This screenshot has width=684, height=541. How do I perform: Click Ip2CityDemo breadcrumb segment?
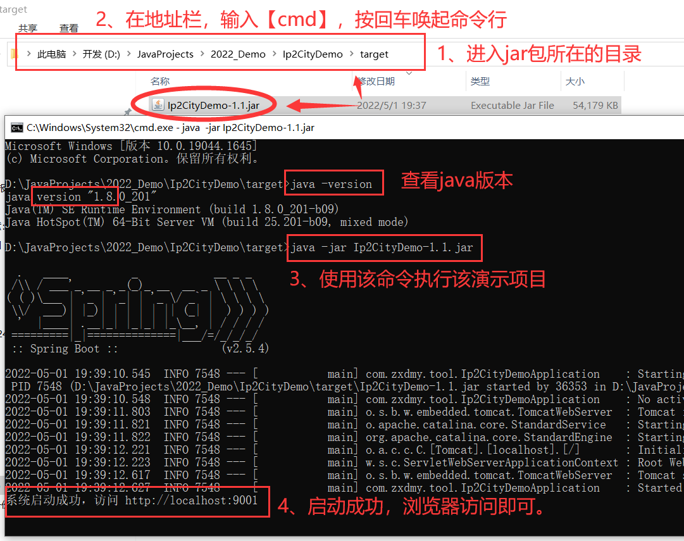[x=313, y=54]
